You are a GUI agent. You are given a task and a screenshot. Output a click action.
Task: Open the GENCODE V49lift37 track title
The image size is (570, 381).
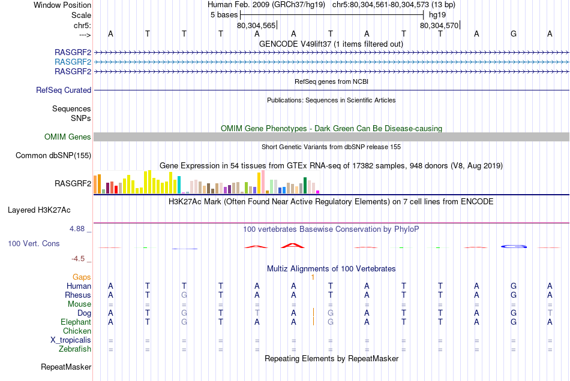coord(331,44)
